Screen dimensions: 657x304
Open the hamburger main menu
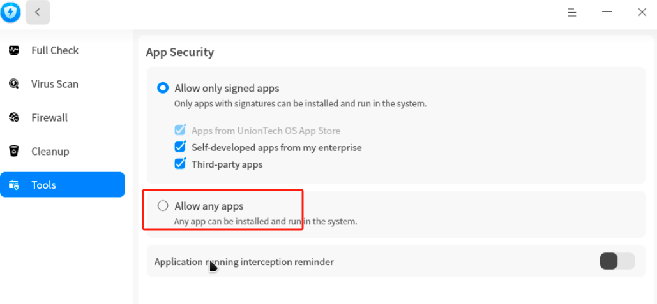[x=572, y=12]
